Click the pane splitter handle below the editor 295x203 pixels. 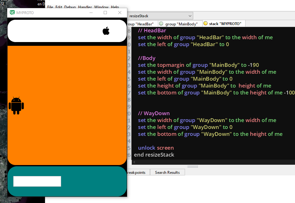point(192,167)
